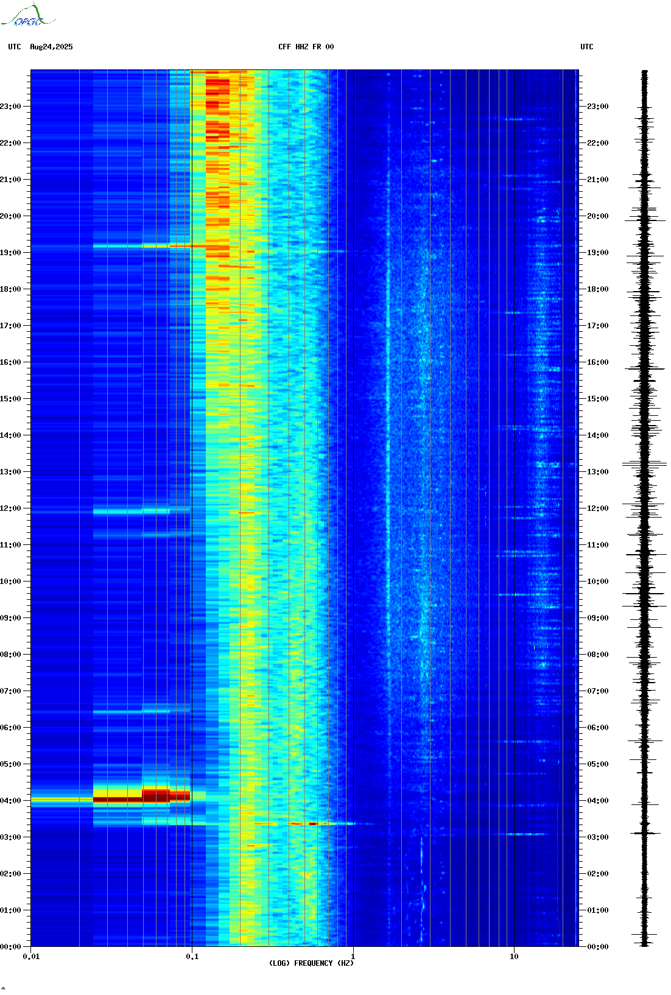Click 08:00 on the left time axis
This screenshot has width=671, height=995.
10,655
